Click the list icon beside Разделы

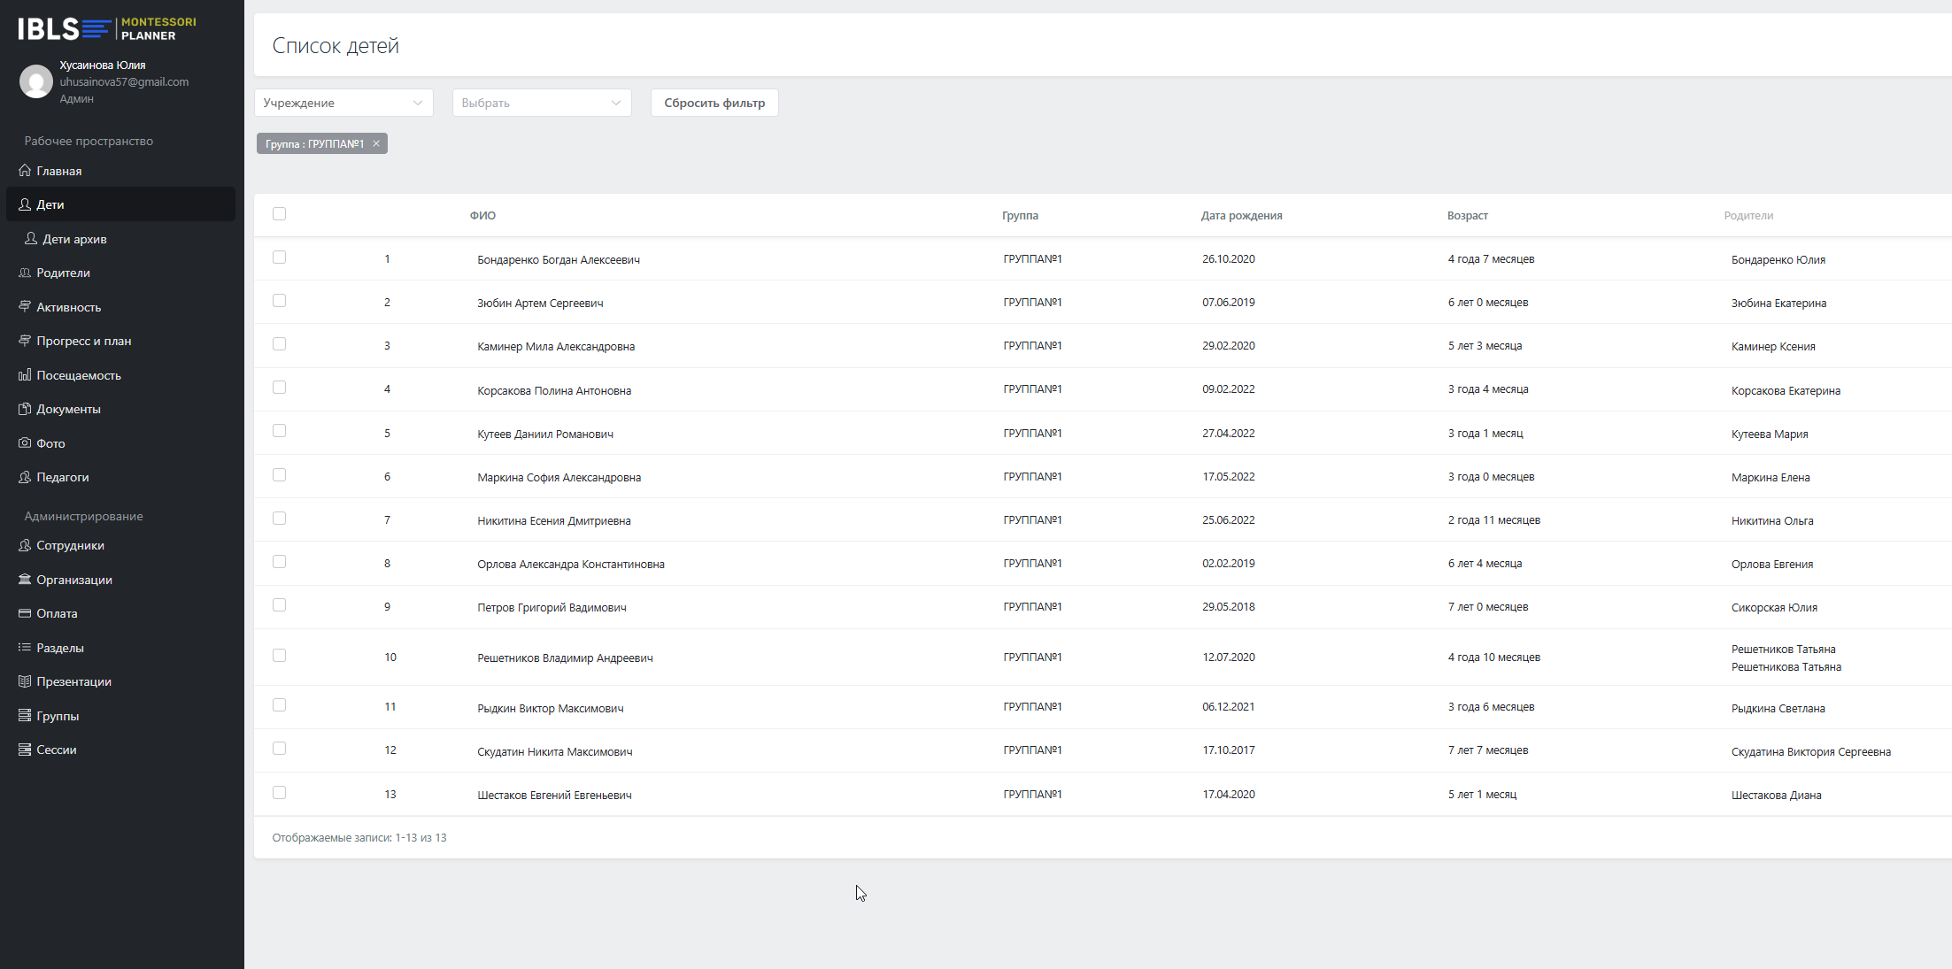coord(25,648)
